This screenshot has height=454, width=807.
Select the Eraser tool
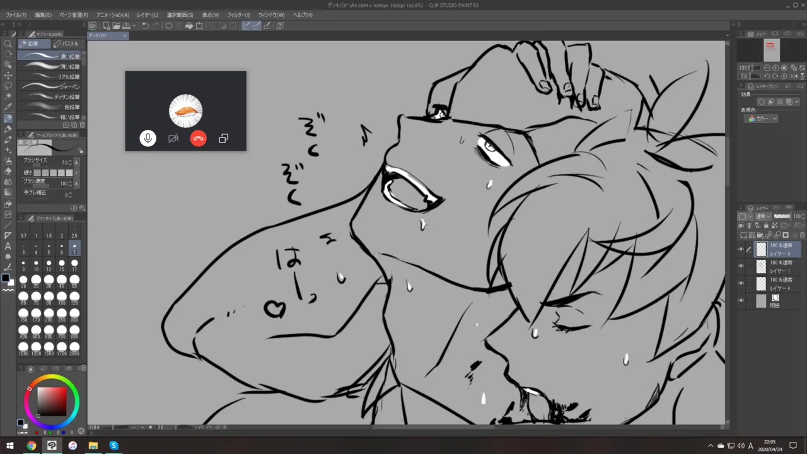tap(8, 171)
